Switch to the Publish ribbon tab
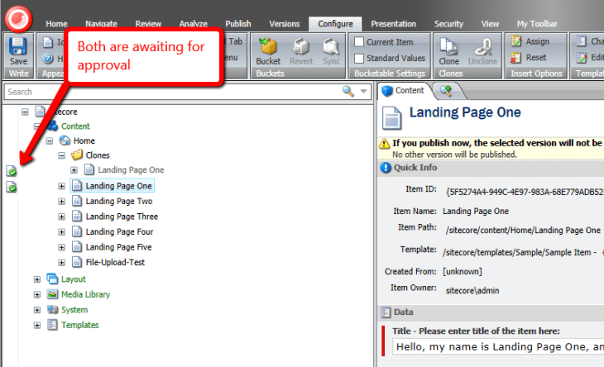The height and width of the screenshot is (367, 604). pos(238,24)
